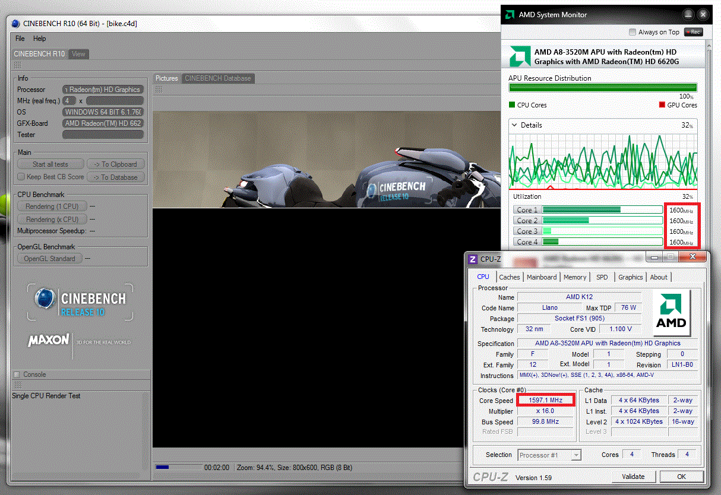Switch to the View tab
The image size is (721, 495).
[x=78, y=54]
